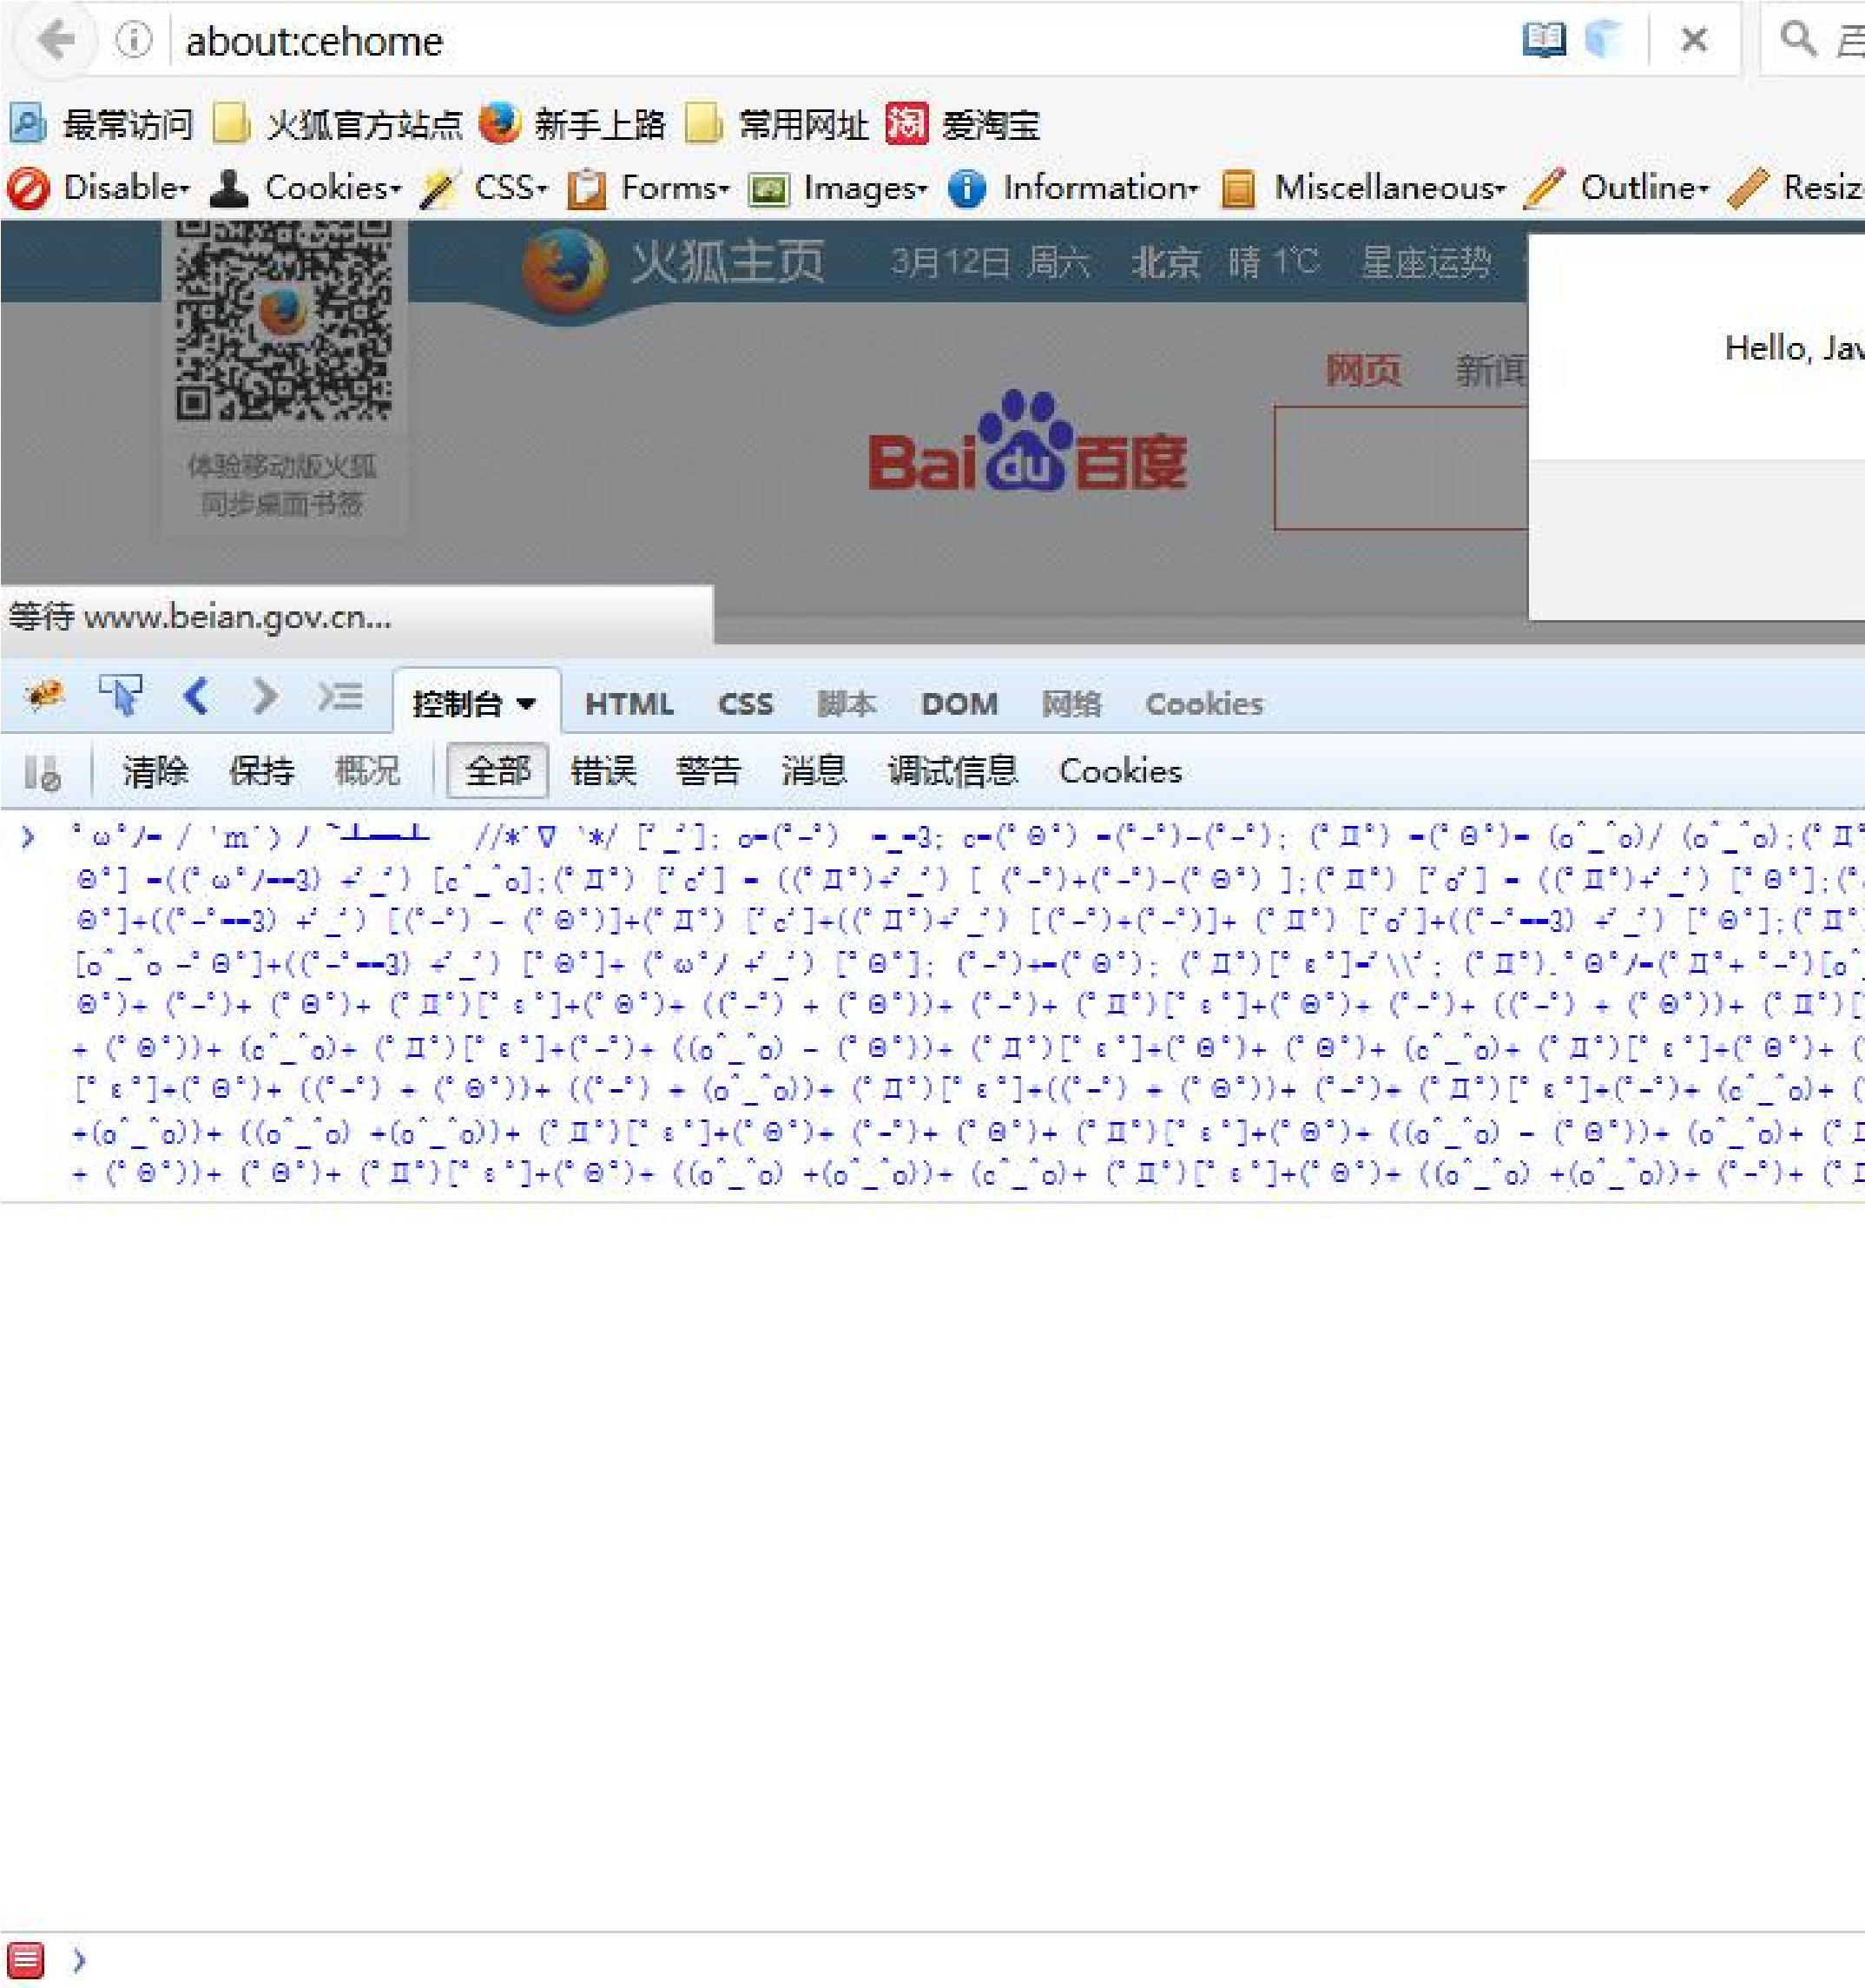Toggle 保持 persist console option
This screenshot has width=1865, height=1988.
coord(260,771)
